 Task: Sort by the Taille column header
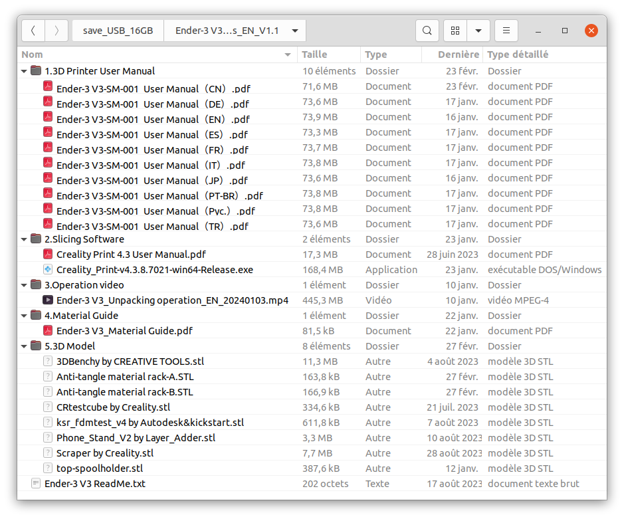(329, 54)
